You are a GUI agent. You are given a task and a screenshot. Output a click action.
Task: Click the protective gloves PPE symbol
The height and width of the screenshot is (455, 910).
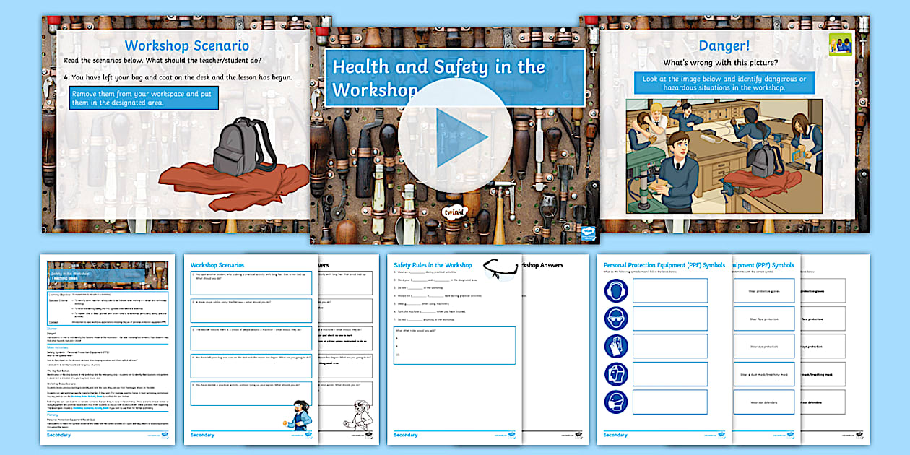[616, 346]
